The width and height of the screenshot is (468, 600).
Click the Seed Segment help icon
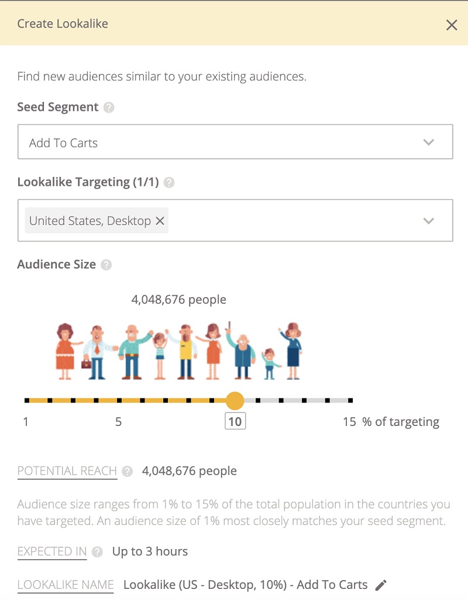tap(109, 108)
